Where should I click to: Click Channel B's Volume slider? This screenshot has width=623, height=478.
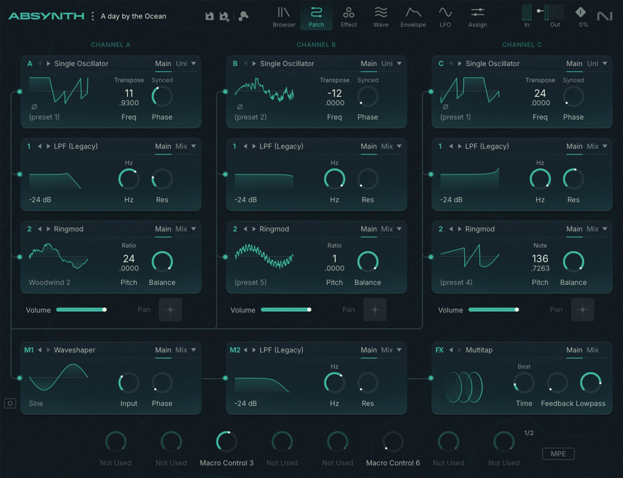click(286, 310)
